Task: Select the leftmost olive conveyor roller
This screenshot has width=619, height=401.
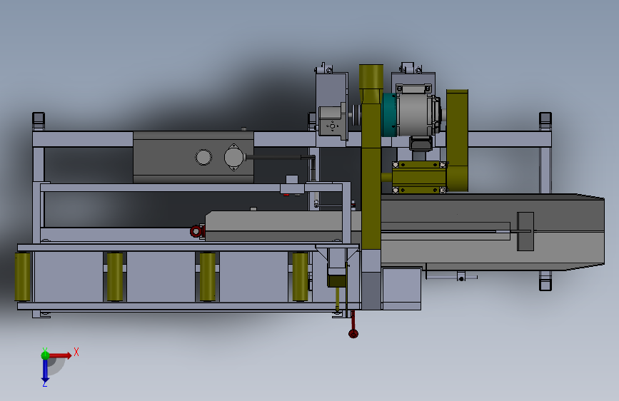Action: coord(23,277)
